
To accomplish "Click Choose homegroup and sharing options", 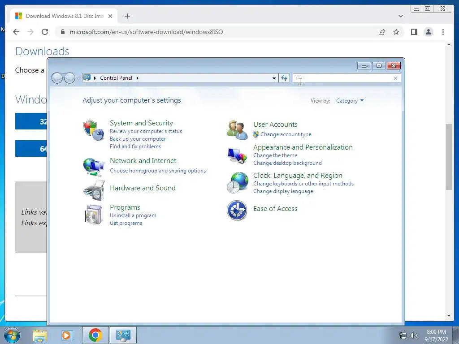I will [x=158, y=171].
